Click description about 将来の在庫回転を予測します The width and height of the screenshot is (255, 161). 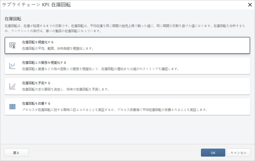[x=66, y=89]
